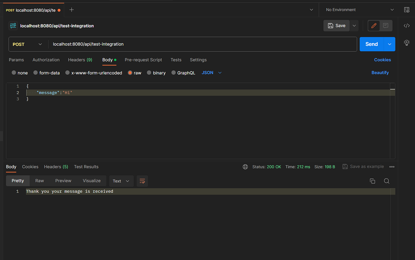Select the raw body type radio
Image resolution: width=415 pixels, height=260 pixels.
[130, 73]
